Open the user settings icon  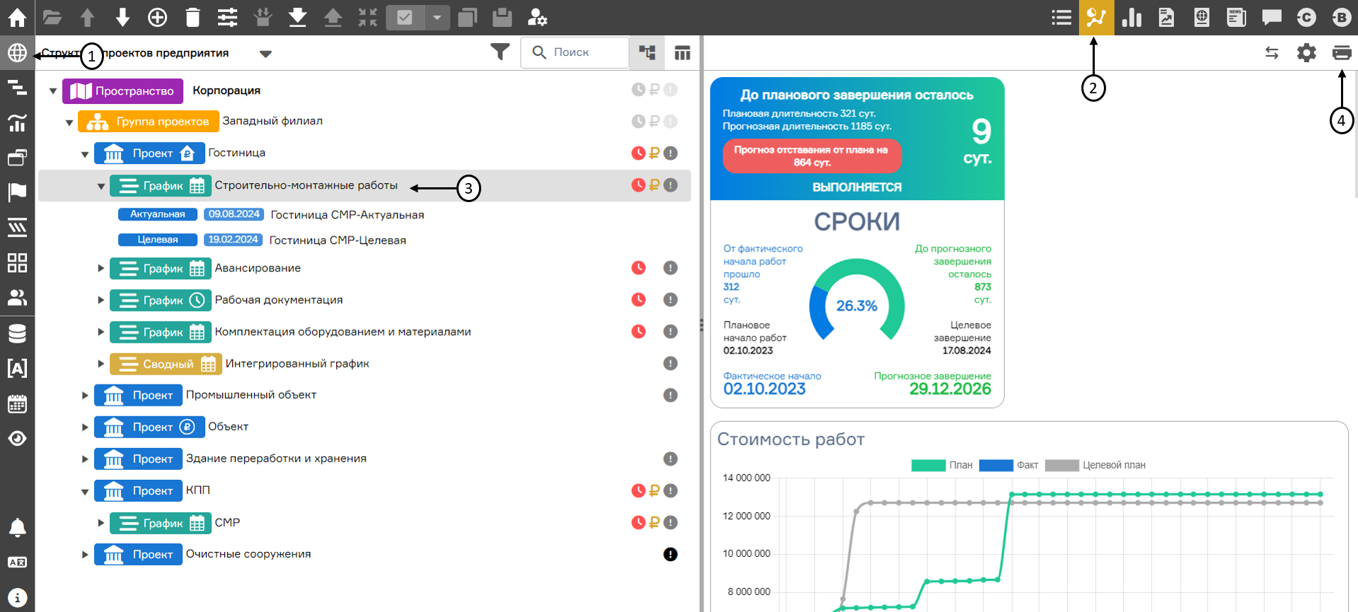537,17
